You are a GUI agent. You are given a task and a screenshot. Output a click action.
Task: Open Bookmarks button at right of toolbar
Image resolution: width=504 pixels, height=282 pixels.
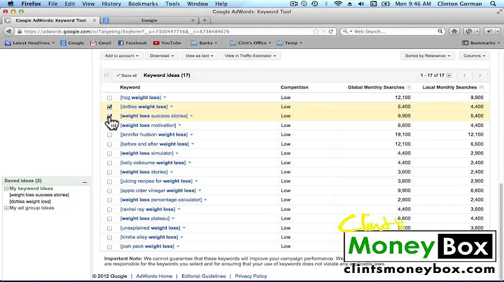coord(481,43)
